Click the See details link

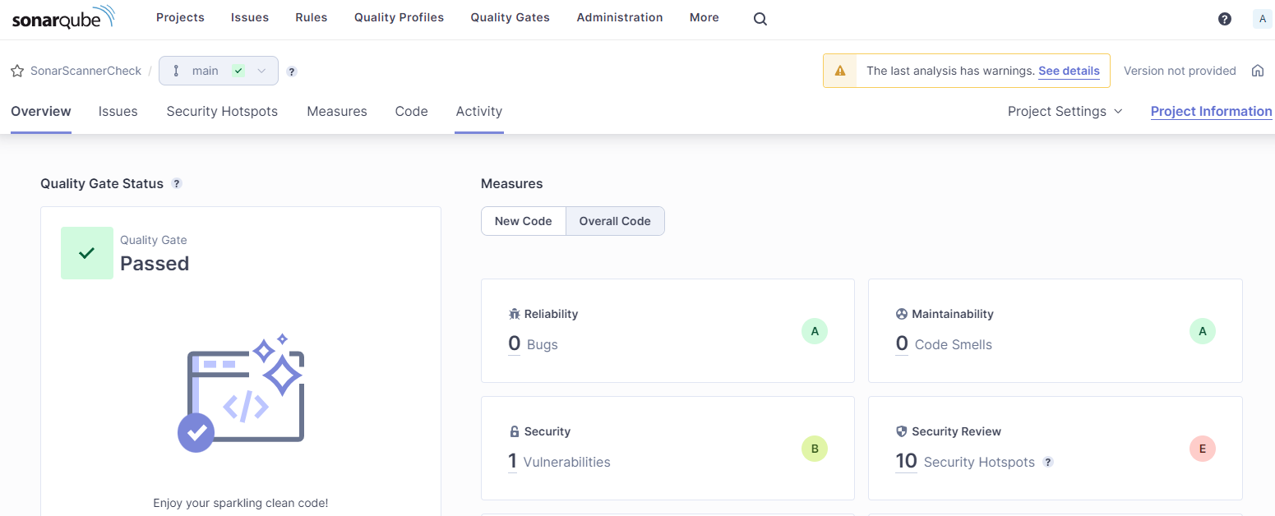(x=1069, y=71)
